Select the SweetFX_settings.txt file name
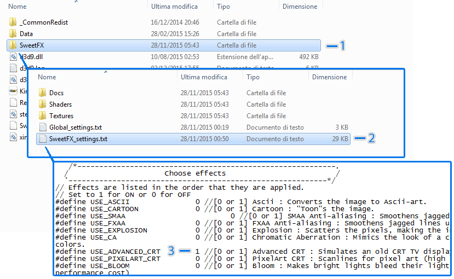Screen dimensions: 454x279 point(78,139)
